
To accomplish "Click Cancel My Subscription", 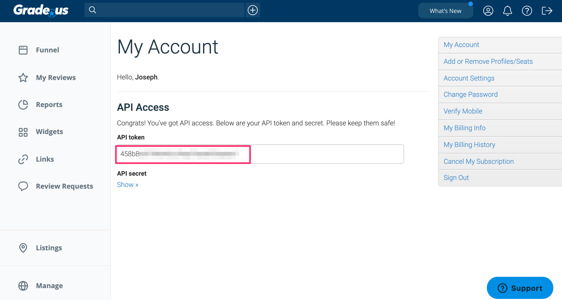I will [478, 161].
